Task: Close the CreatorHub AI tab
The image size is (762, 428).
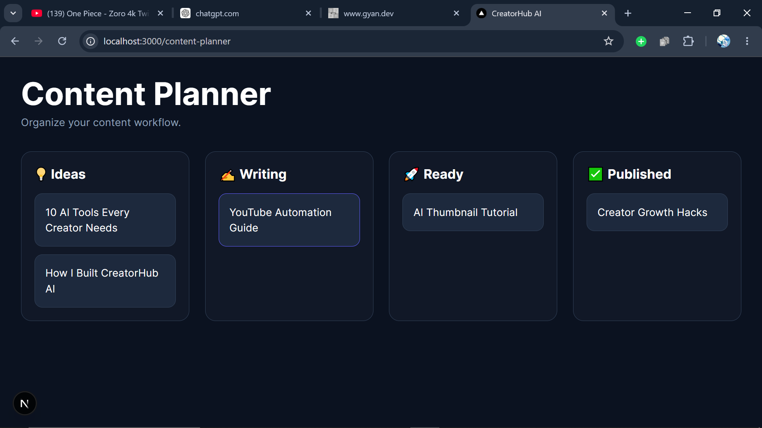Action: pyautogui.click(x=604, y=13)
